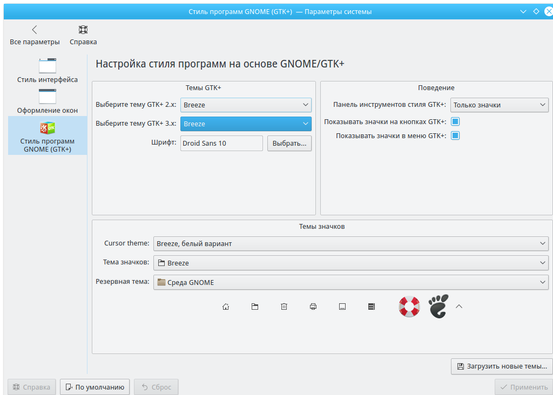Click the red lifebuoy help icon
The height and width of the screenshot is (395, 553).
point(409,307)
